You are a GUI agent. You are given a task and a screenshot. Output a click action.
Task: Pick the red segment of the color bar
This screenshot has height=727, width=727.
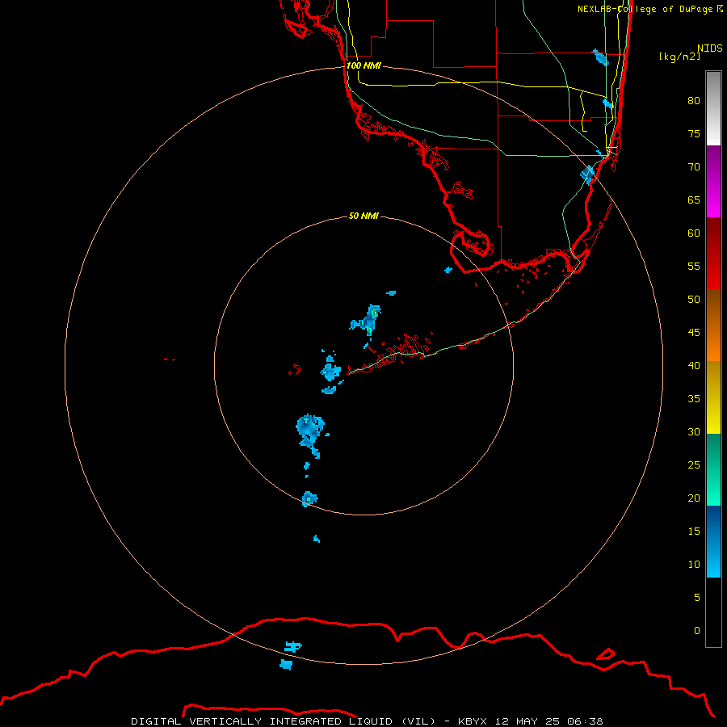pyautogui.click(x=713, y=254)
